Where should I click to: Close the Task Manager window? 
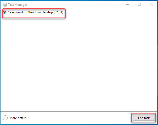151,4
